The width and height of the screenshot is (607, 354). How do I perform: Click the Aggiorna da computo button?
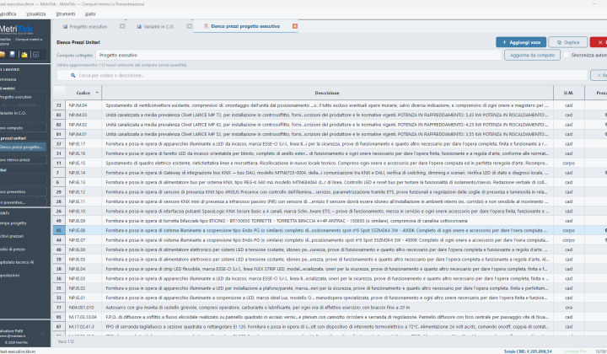point(532,55)
